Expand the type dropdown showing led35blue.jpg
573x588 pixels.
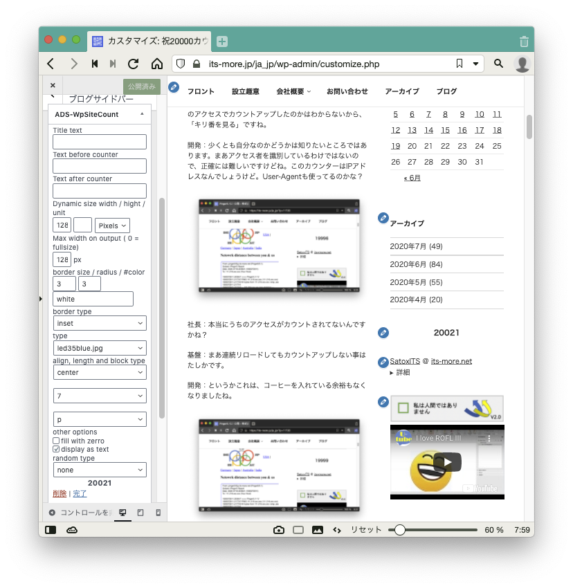tap(100, 347)
